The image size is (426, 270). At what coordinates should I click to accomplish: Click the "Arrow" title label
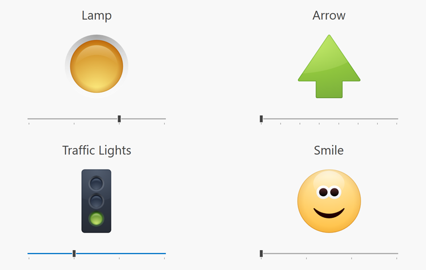(x=329, y=15)
